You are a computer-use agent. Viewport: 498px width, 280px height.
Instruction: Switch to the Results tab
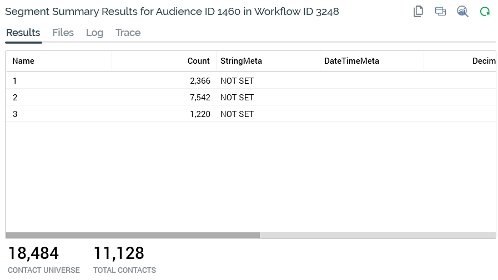[x=23, y=33]
